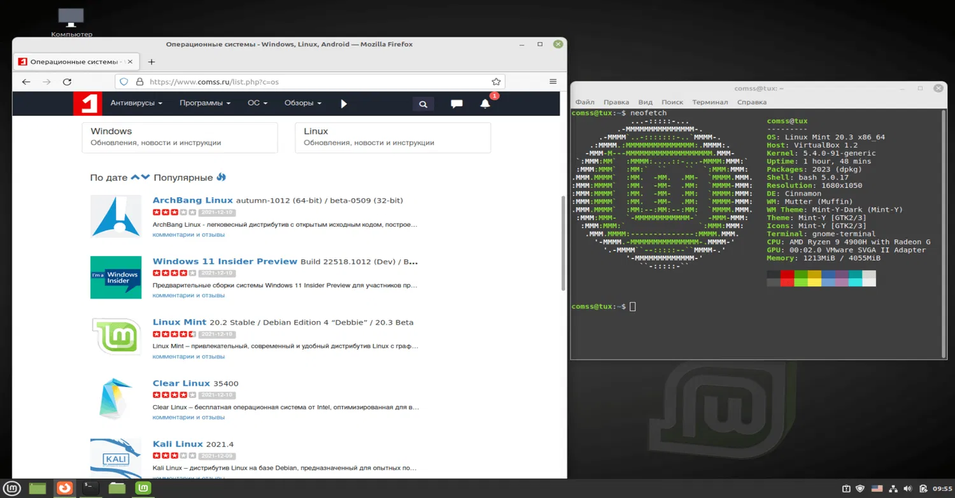
Task: Click the red Comss site logo
Action: 87,103
